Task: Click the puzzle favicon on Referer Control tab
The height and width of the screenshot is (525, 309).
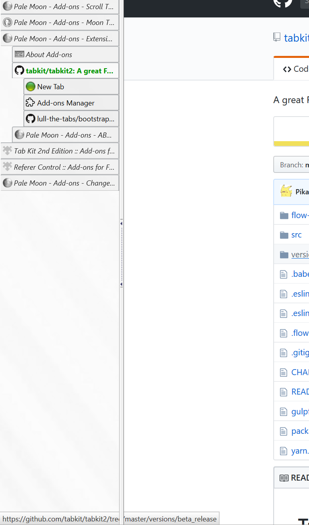Action: 8,167
